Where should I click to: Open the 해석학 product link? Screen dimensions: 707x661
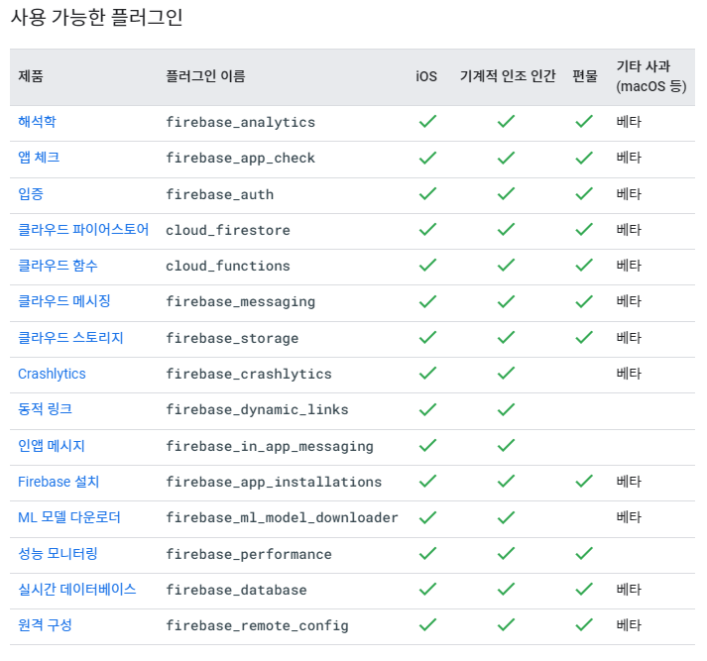click(x=37, y=122)
